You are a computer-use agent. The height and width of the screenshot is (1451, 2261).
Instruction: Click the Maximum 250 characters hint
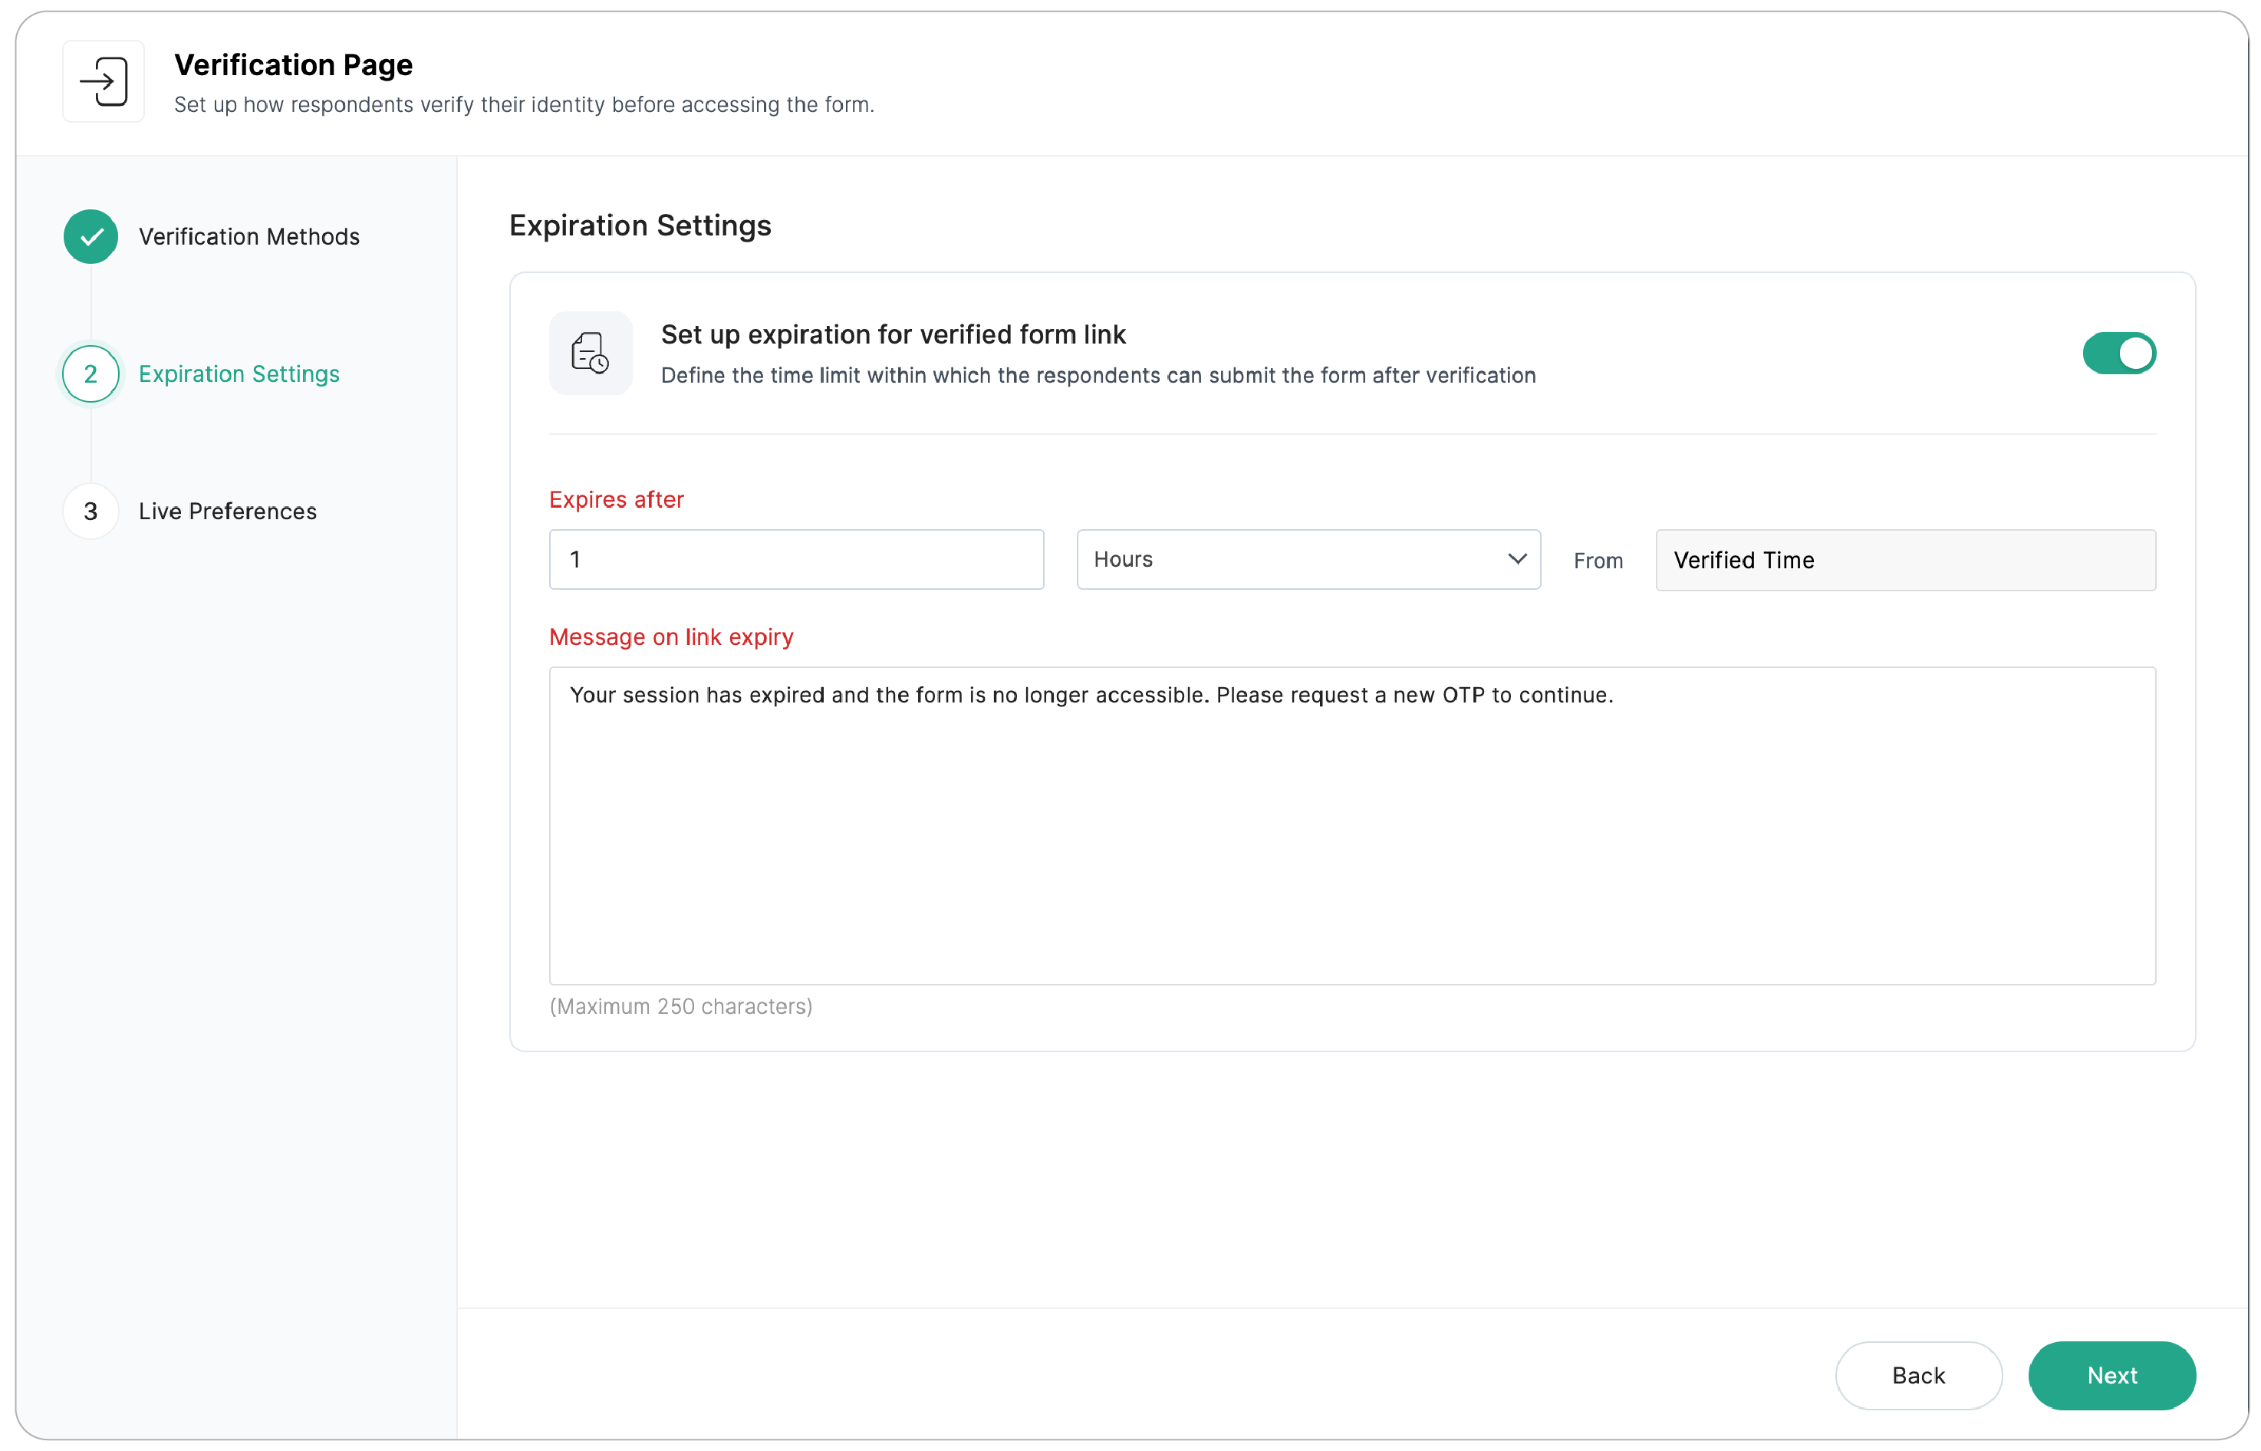681,1006
